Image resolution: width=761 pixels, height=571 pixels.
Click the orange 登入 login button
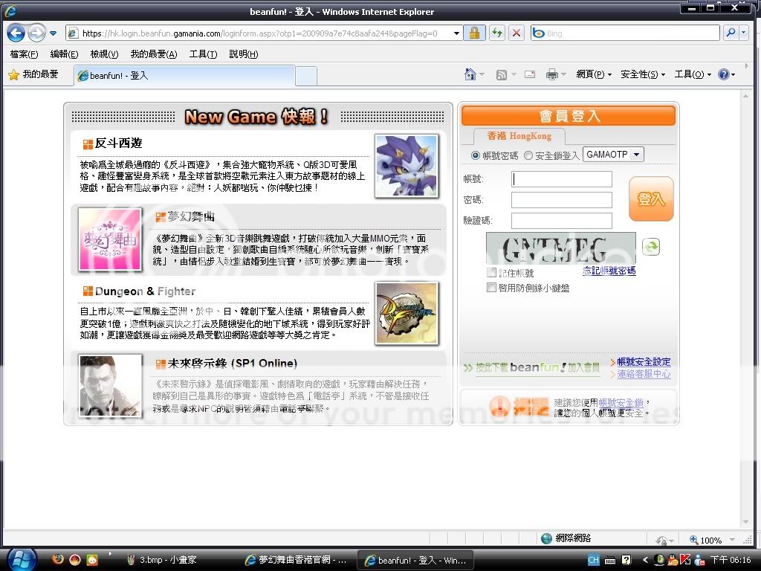coord(651,199)
